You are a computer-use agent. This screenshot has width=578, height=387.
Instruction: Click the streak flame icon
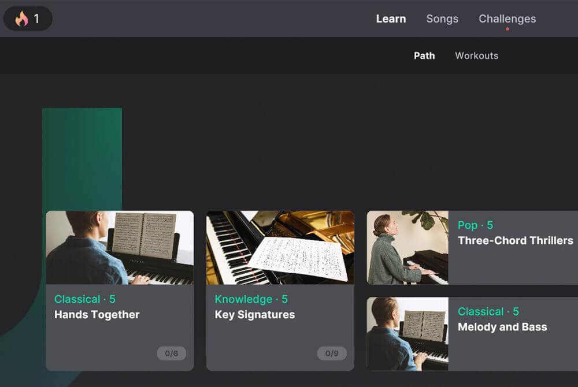[21, 18]
